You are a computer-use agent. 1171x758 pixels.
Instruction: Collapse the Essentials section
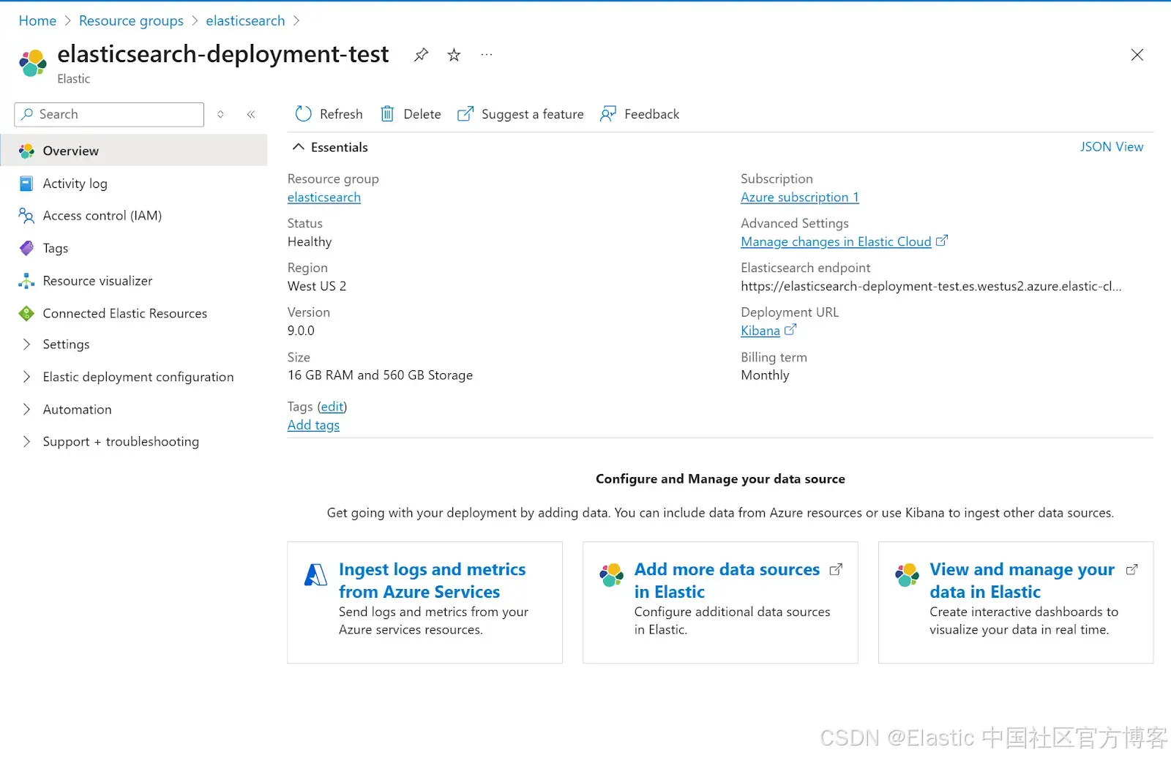coord(298,147)
